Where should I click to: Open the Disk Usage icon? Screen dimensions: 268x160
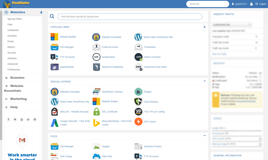pos(54,157)
